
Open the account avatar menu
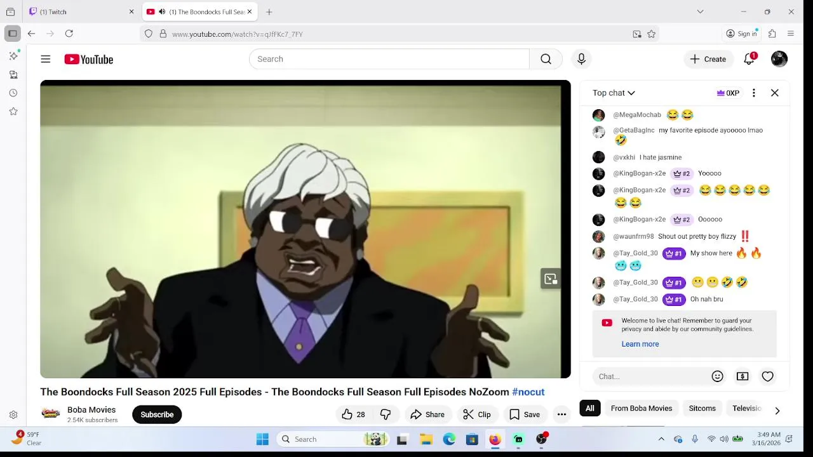coord(779,59)
